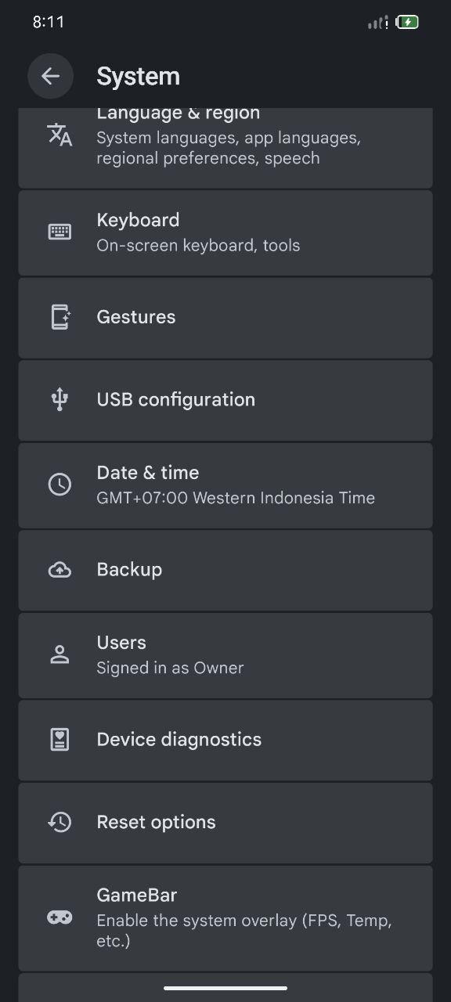Image resolution: width=451 pixels, height=1002 pixels.
Task: Open USB configuration
Action: (x=225, y=400)
